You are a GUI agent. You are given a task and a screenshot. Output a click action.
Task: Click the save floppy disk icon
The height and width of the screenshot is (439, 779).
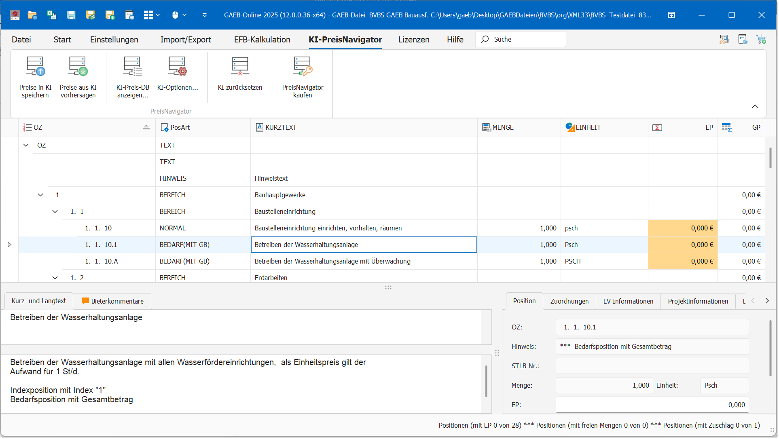(x=71, y=15)
